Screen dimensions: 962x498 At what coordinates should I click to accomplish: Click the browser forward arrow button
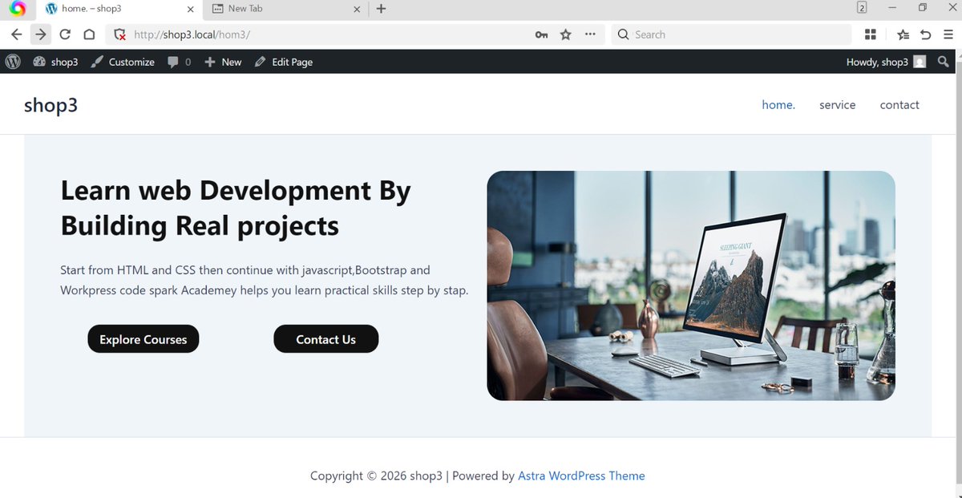point(41,34)
